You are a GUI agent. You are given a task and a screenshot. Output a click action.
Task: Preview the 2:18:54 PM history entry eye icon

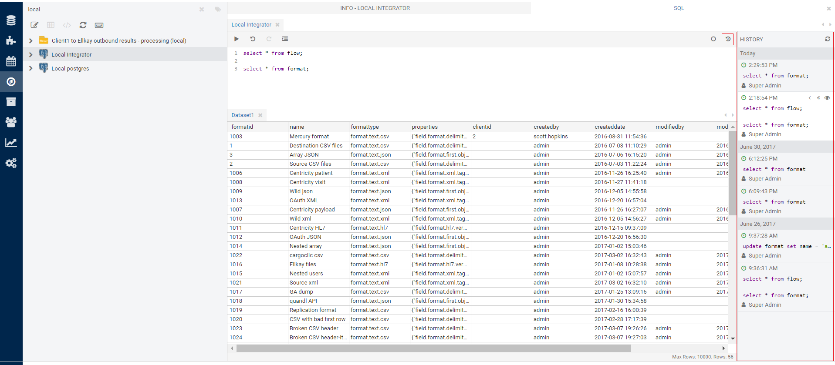(x=827, y=98)
